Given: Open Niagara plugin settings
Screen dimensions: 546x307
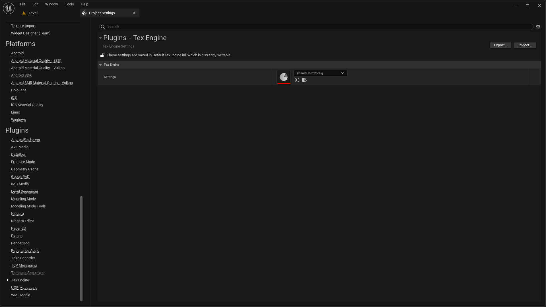Looking at the screenshot, I should tap(17, 213).
